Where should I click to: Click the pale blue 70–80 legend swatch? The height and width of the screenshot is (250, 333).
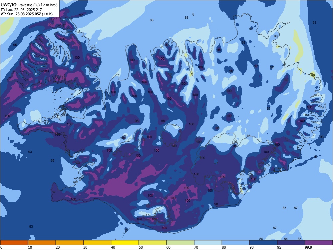[x=208, y=243]
